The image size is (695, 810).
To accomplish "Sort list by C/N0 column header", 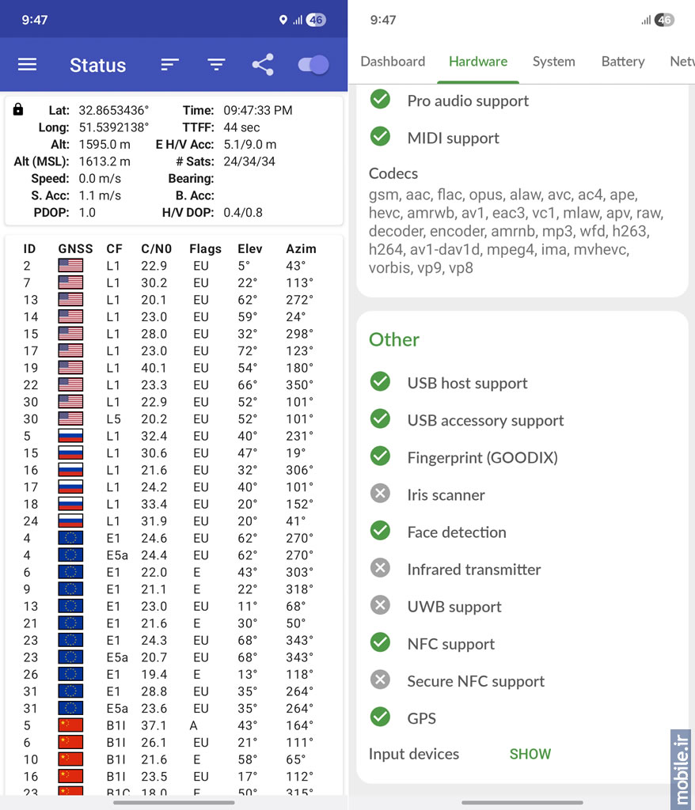I will pos(156,249).
